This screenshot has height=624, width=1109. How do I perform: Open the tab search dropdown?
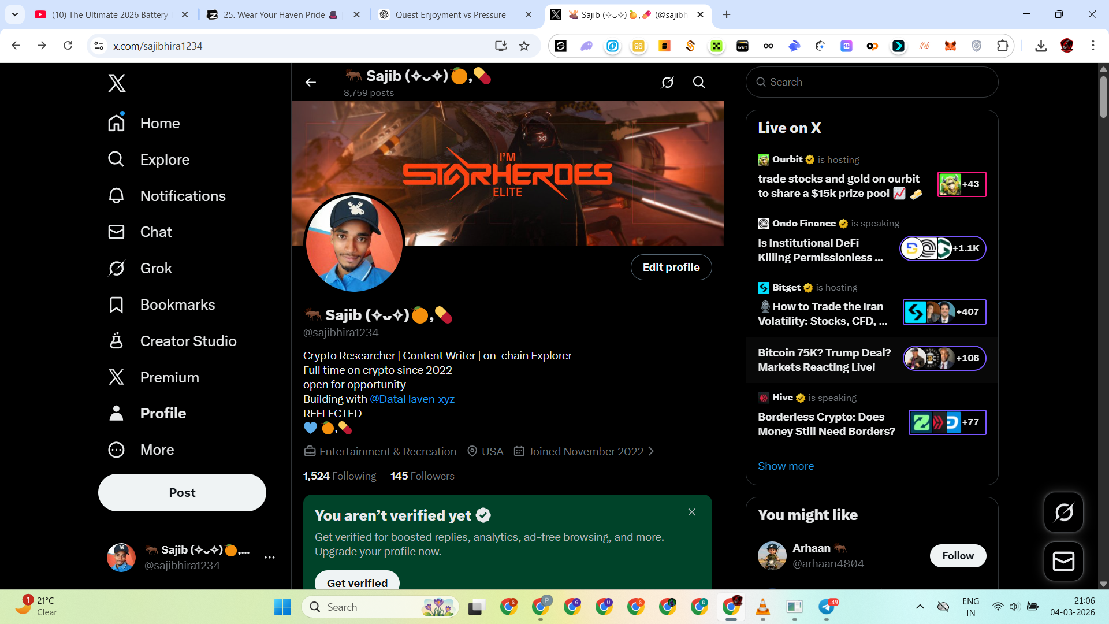tap(14, 14)
